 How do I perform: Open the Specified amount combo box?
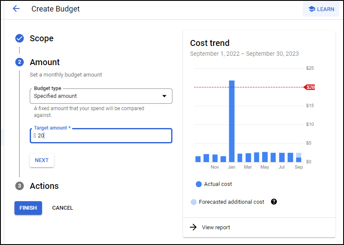pos(101,96)
